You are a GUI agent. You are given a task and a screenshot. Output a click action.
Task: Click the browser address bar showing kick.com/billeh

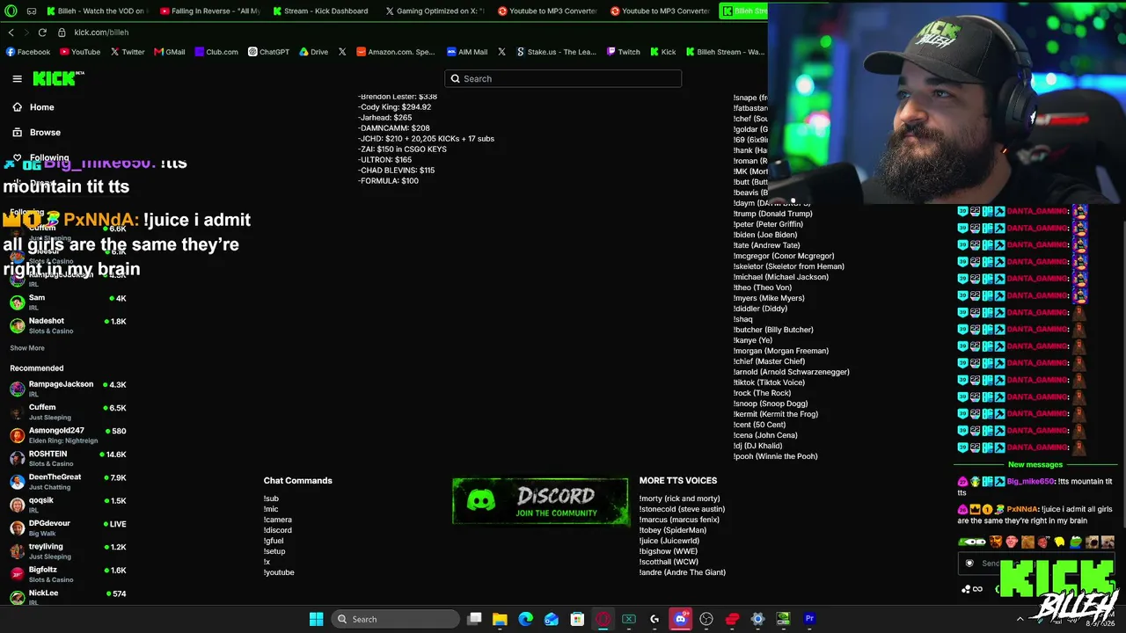[x=101, y=33]
